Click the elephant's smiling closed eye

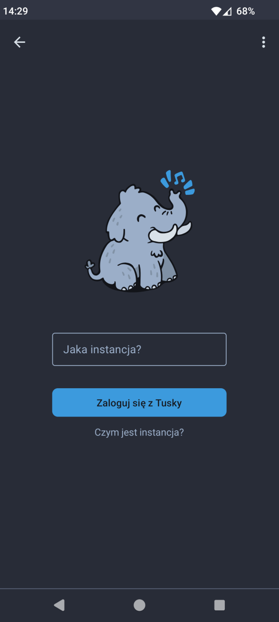(140, 217)
